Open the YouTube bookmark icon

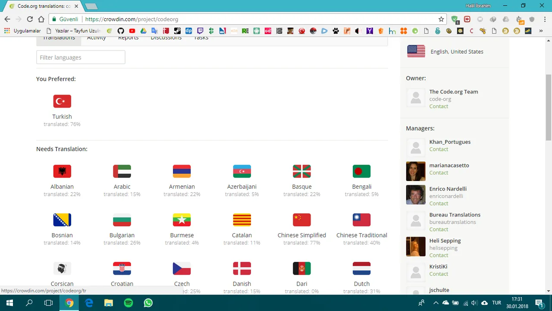(132, 31)
